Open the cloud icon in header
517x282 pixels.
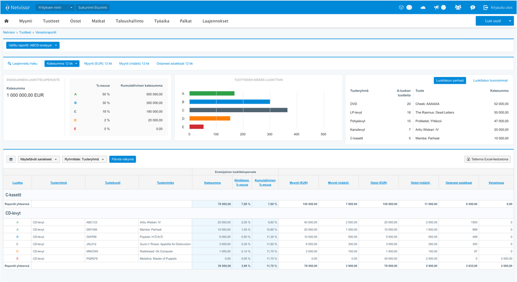click(423, 7)
